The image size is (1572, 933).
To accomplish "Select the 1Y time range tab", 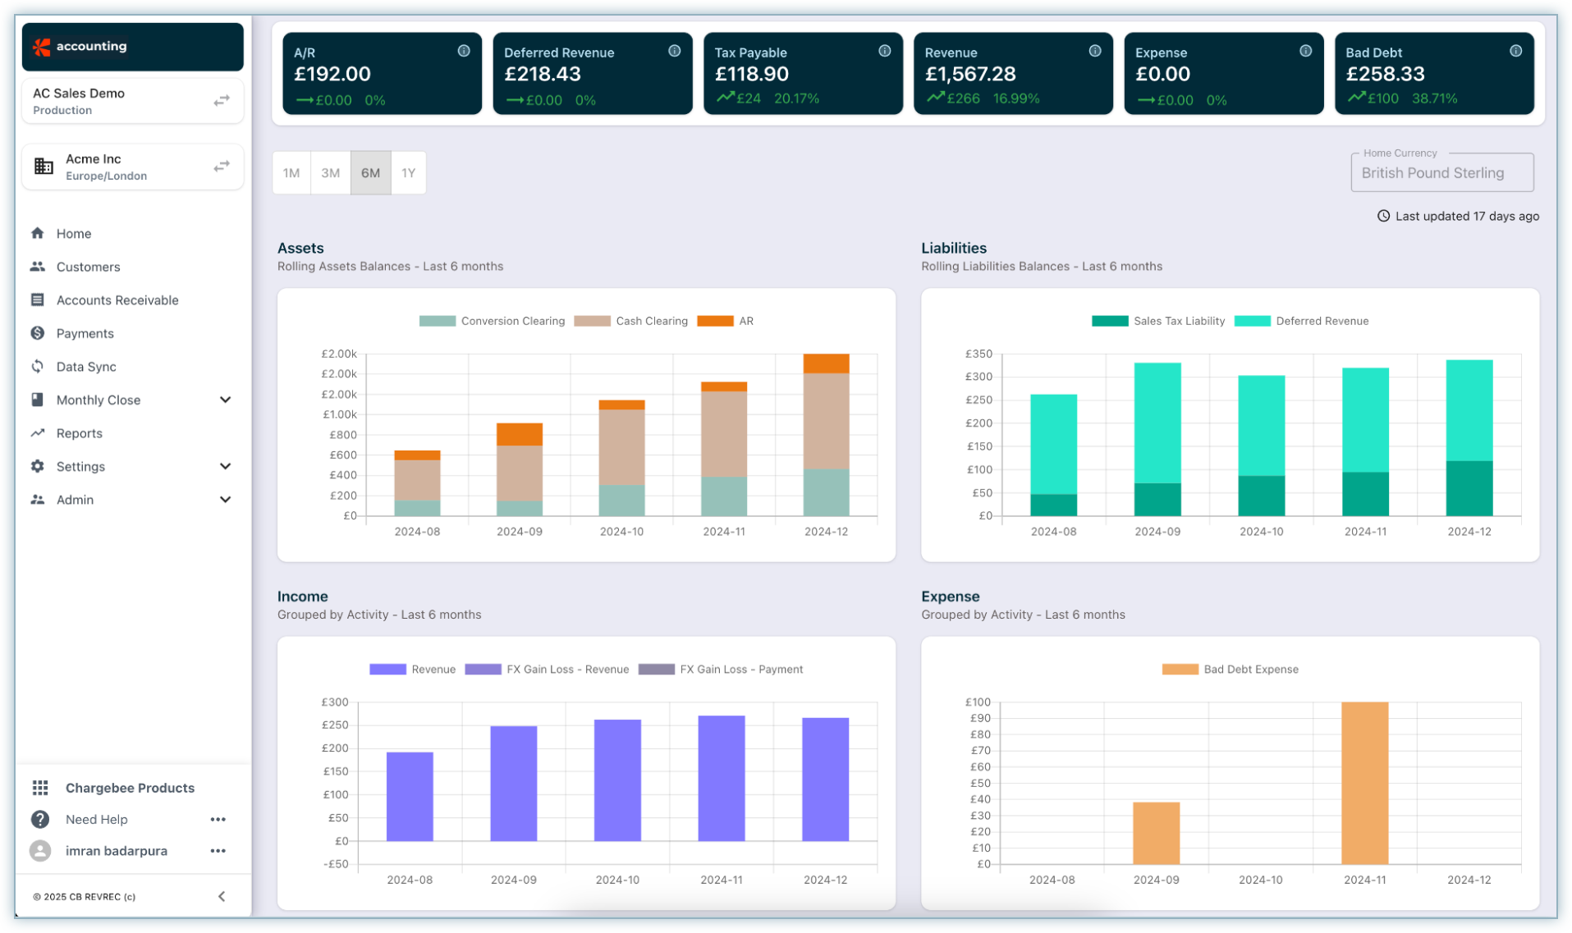I will [408, 173].
